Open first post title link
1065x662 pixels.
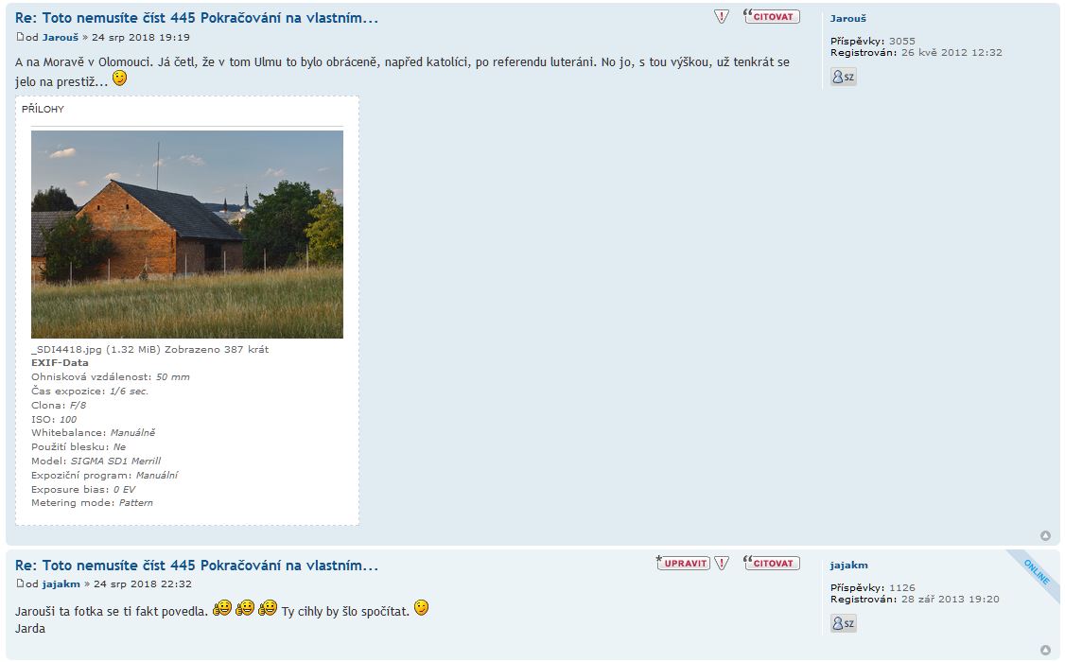coord(197,18)
